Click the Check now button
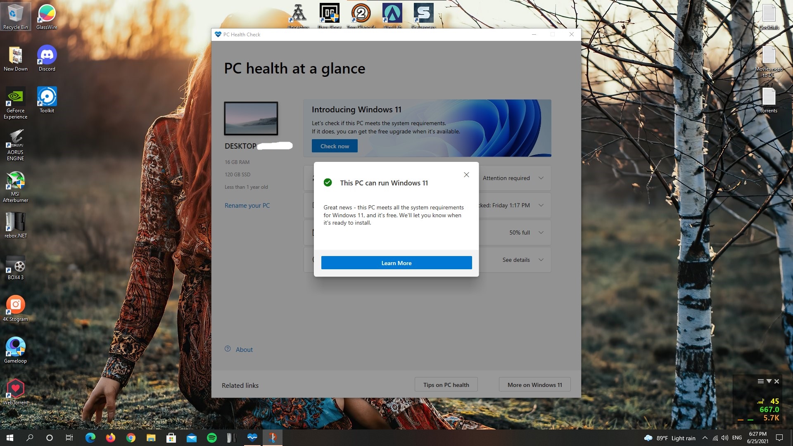Viewport: 793px width, 446px height. pos(335,146)
